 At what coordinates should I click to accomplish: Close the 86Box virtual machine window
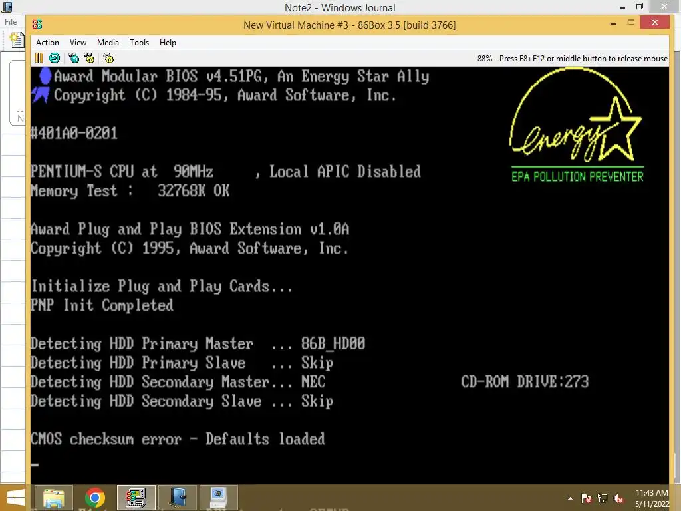[x=655, y=22]
